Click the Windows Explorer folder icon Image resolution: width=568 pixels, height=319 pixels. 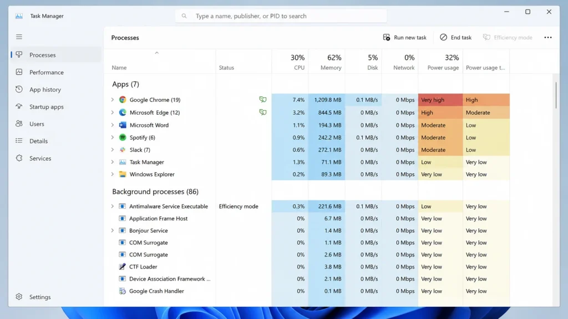tap(123, 174)
